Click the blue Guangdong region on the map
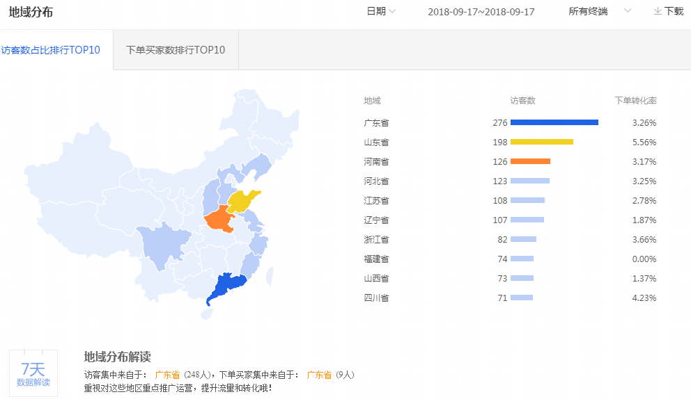This screenshot has width=691, height=399. 227,287
